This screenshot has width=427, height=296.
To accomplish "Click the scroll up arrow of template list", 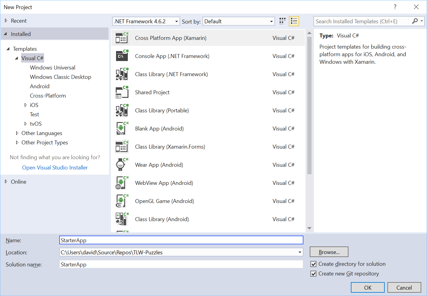I will coord(309,33).
